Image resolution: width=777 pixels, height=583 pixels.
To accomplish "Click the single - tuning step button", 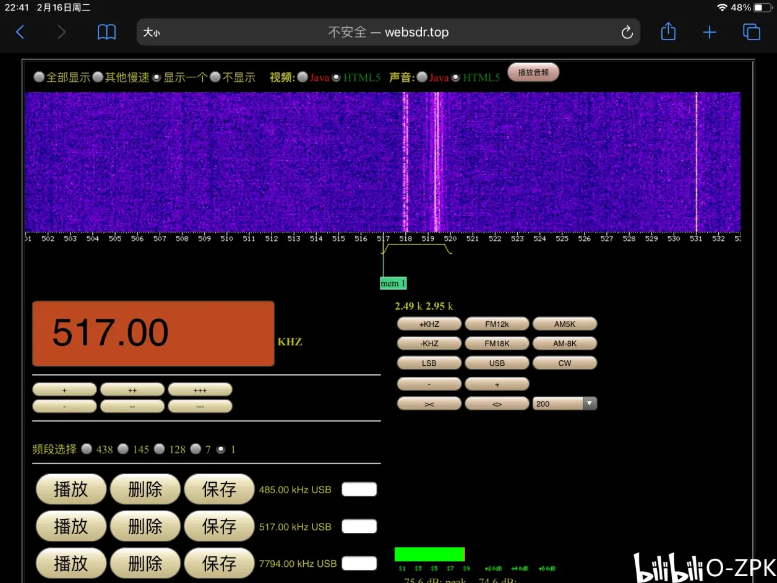I will [64, 407].
